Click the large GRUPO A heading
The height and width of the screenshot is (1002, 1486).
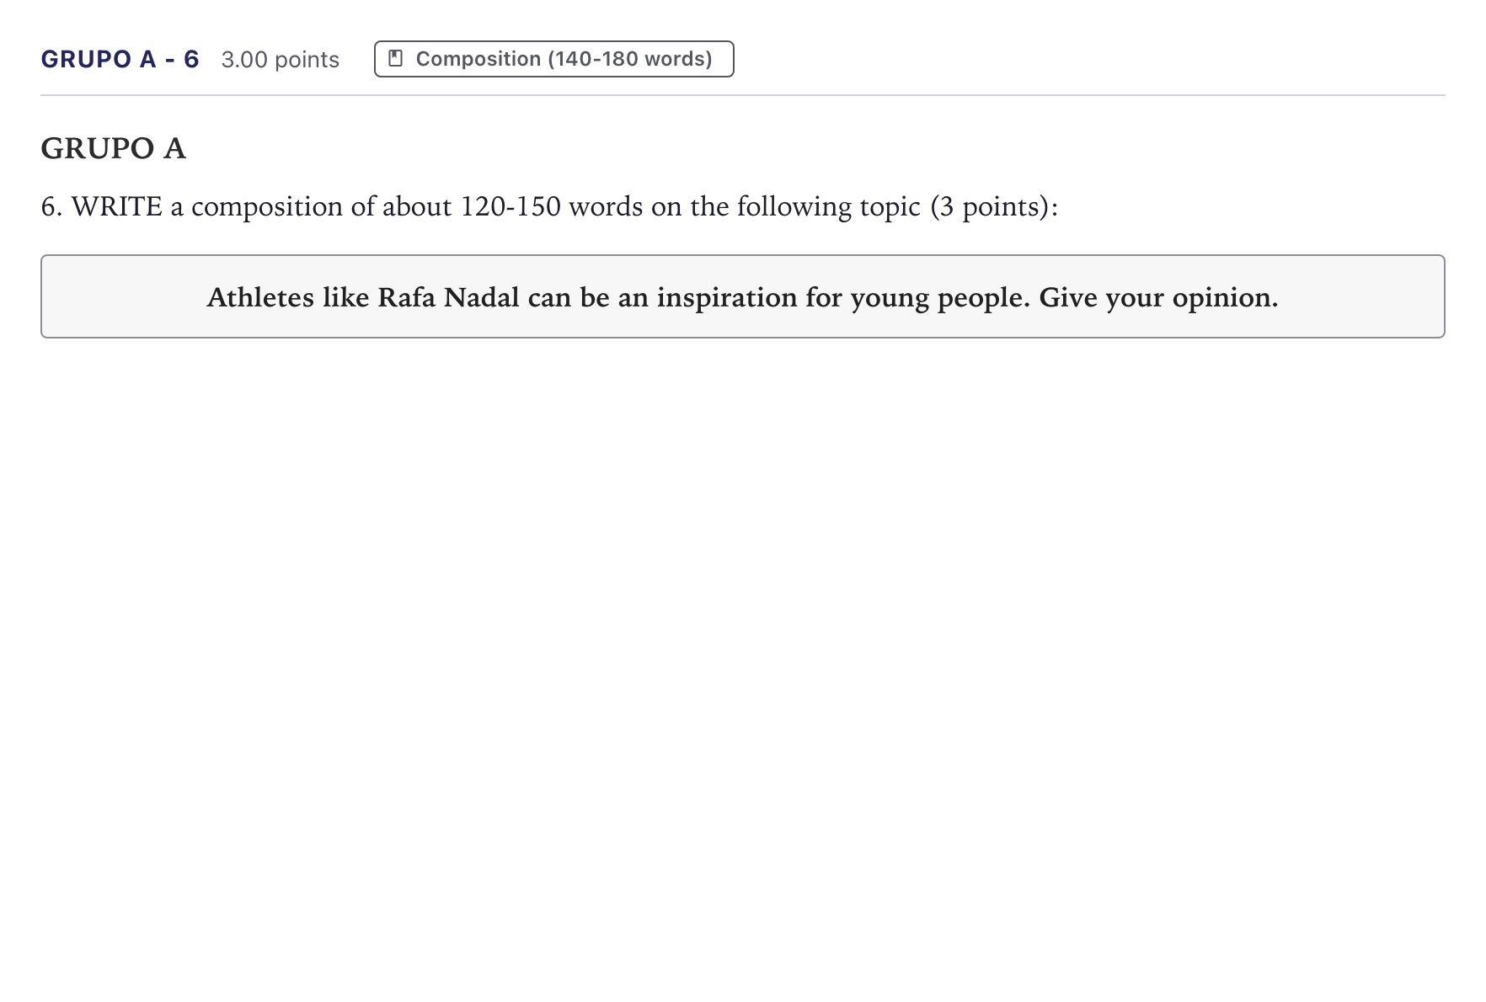point(113,148)
